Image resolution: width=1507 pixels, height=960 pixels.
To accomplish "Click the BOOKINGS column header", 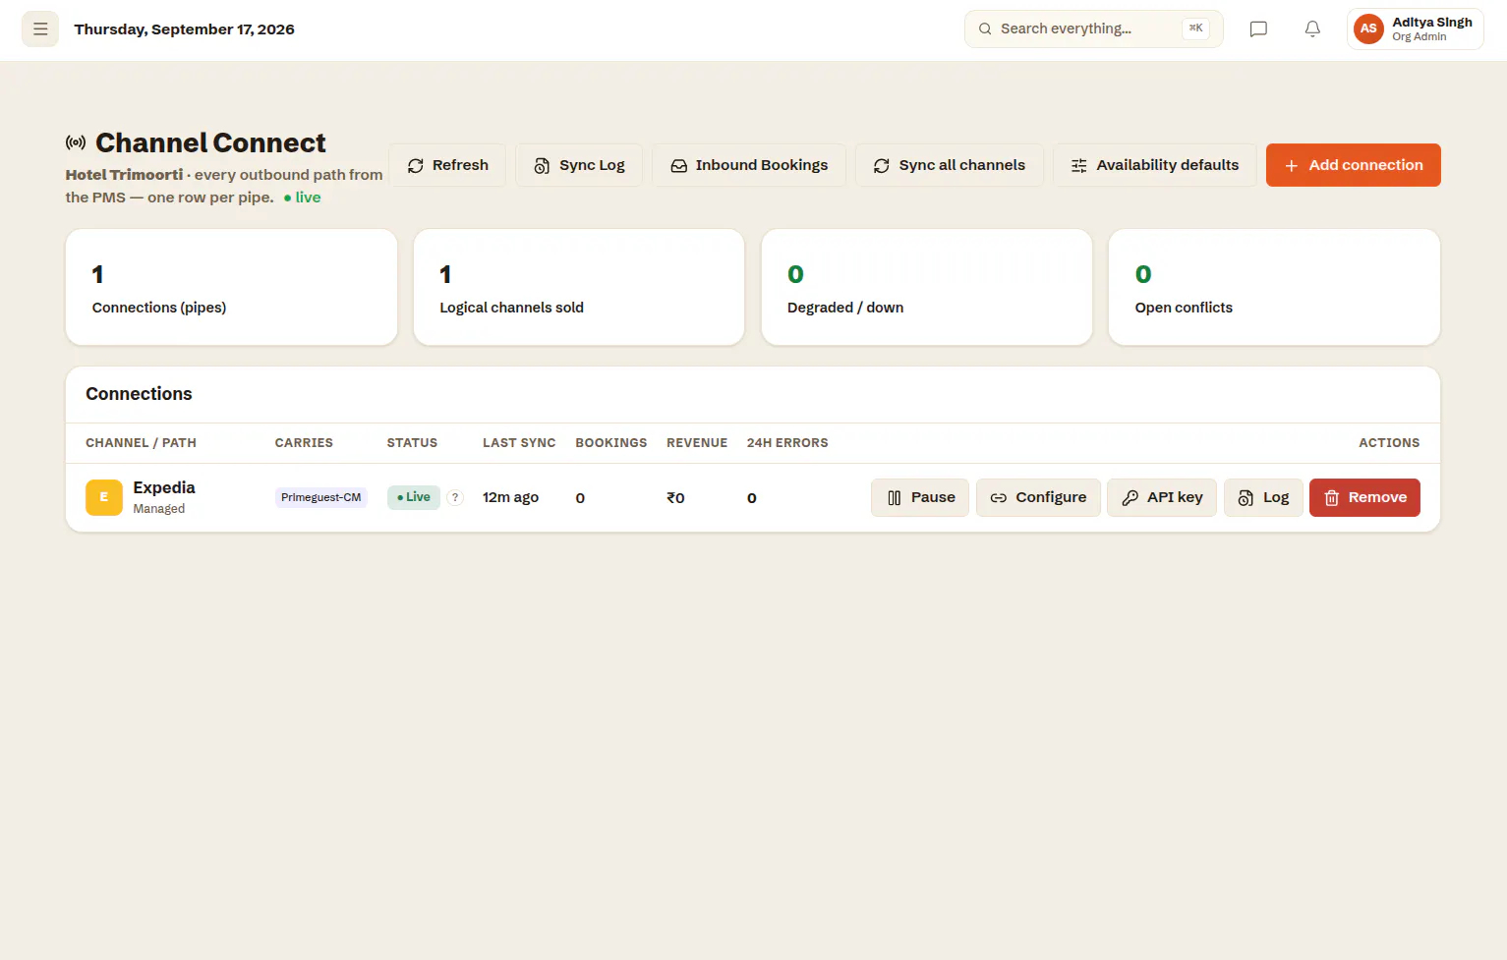I will pos(611,443).
